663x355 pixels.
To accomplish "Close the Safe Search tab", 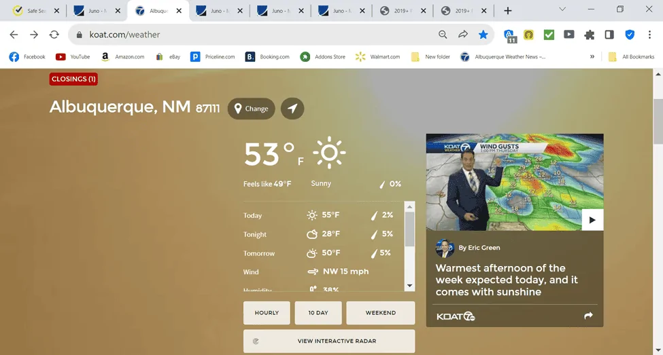I will click(56, 11).
